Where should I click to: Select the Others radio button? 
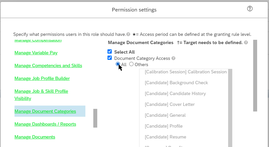(131, 64)
